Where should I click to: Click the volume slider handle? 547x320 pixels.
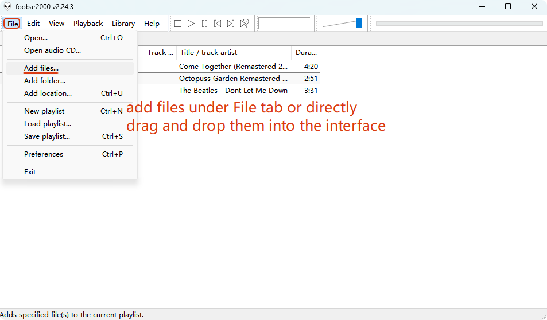tap(359, 24)
